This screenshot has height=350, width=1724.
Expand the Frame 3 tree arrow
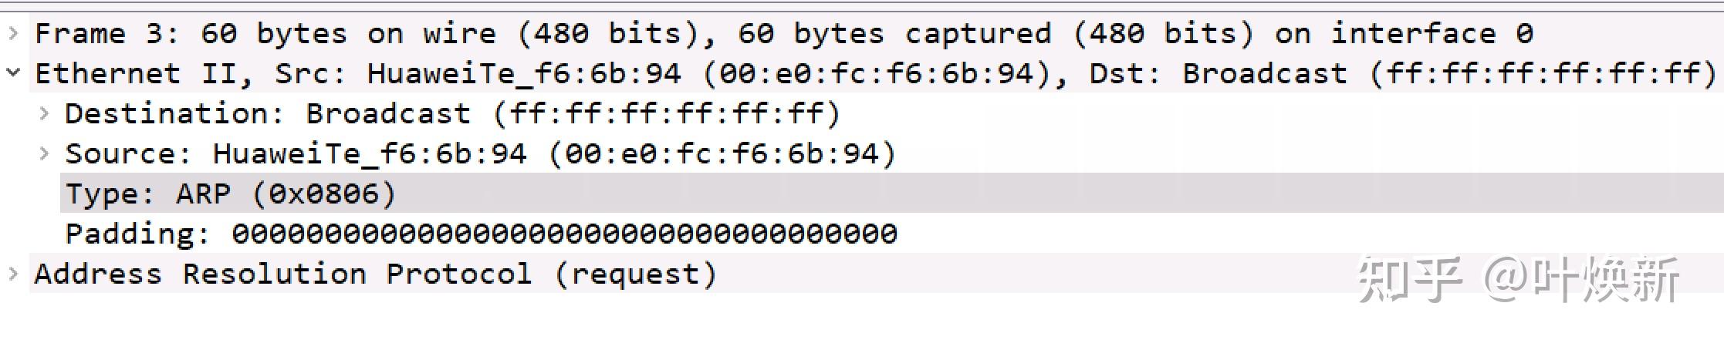tap(13, 33)
